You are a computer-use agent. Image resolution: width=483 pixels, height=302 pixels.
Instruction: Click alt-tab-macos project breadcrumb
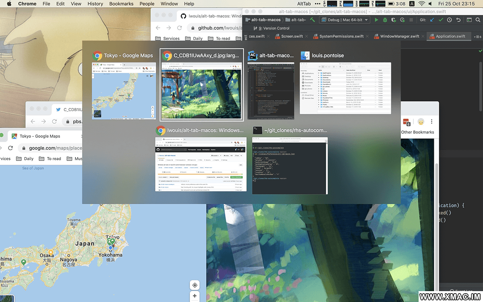(263, 20)
